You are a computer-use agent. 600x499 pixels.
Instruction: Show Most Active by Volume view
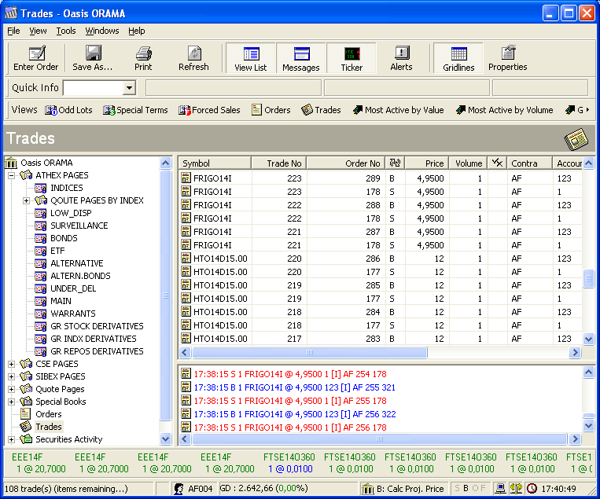pyautogui.click(x=504, y=110)
